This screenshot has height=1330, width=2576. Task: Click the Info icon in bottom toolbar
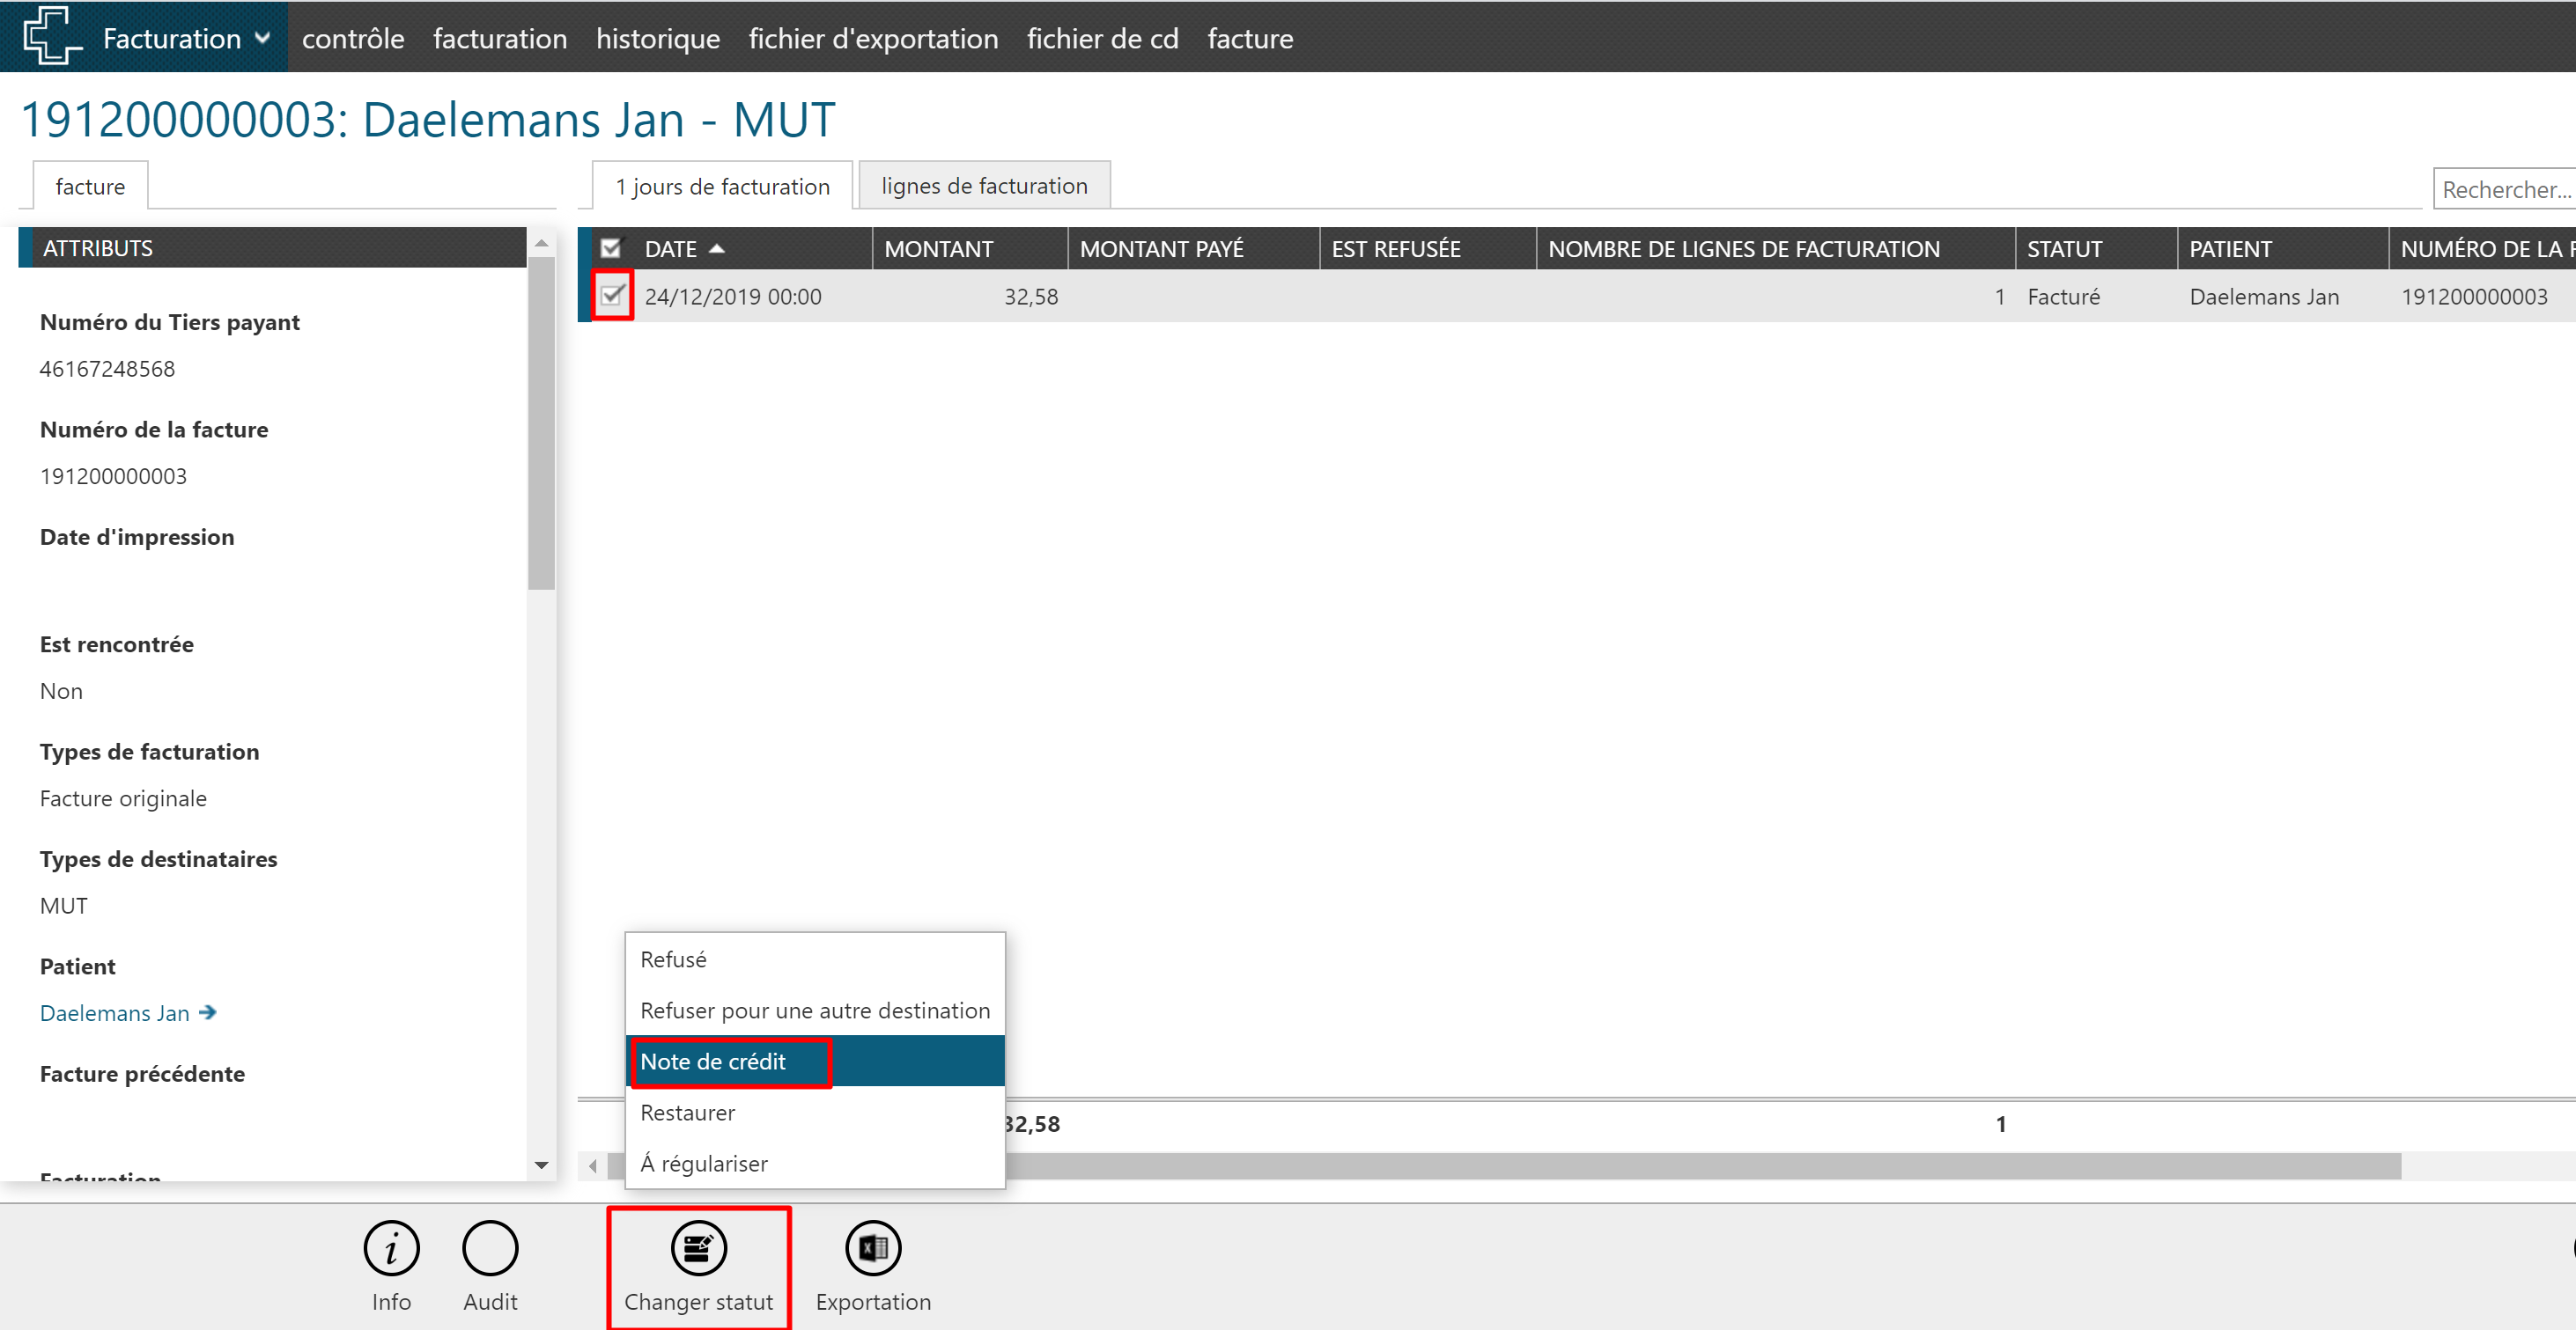click(x=391, y=1248)
